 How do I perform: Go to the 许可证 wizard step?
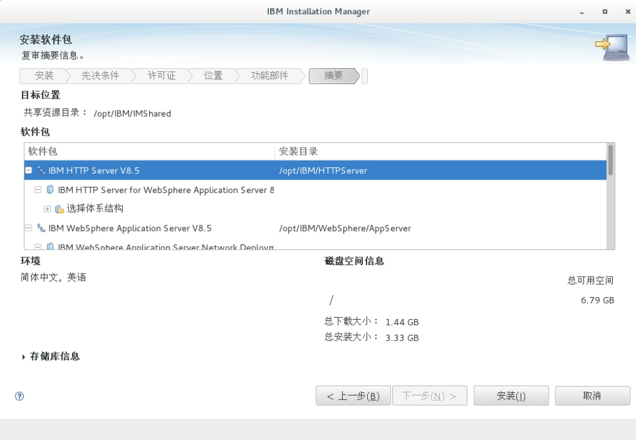pos(161,76)
